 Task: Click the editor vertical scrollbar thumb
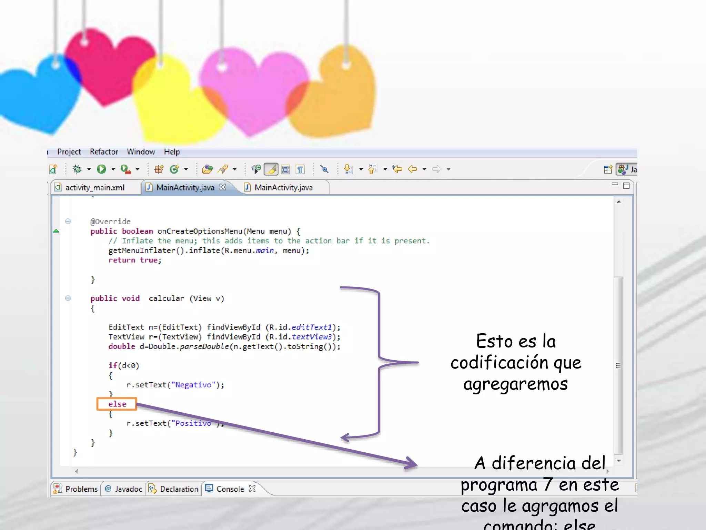pyautogui.click(x=618, y=365)
